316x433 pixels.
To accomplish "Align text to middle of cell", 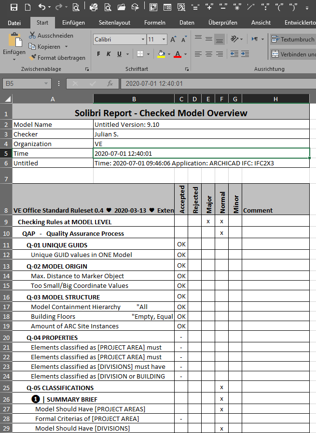I will click(209, 39).
